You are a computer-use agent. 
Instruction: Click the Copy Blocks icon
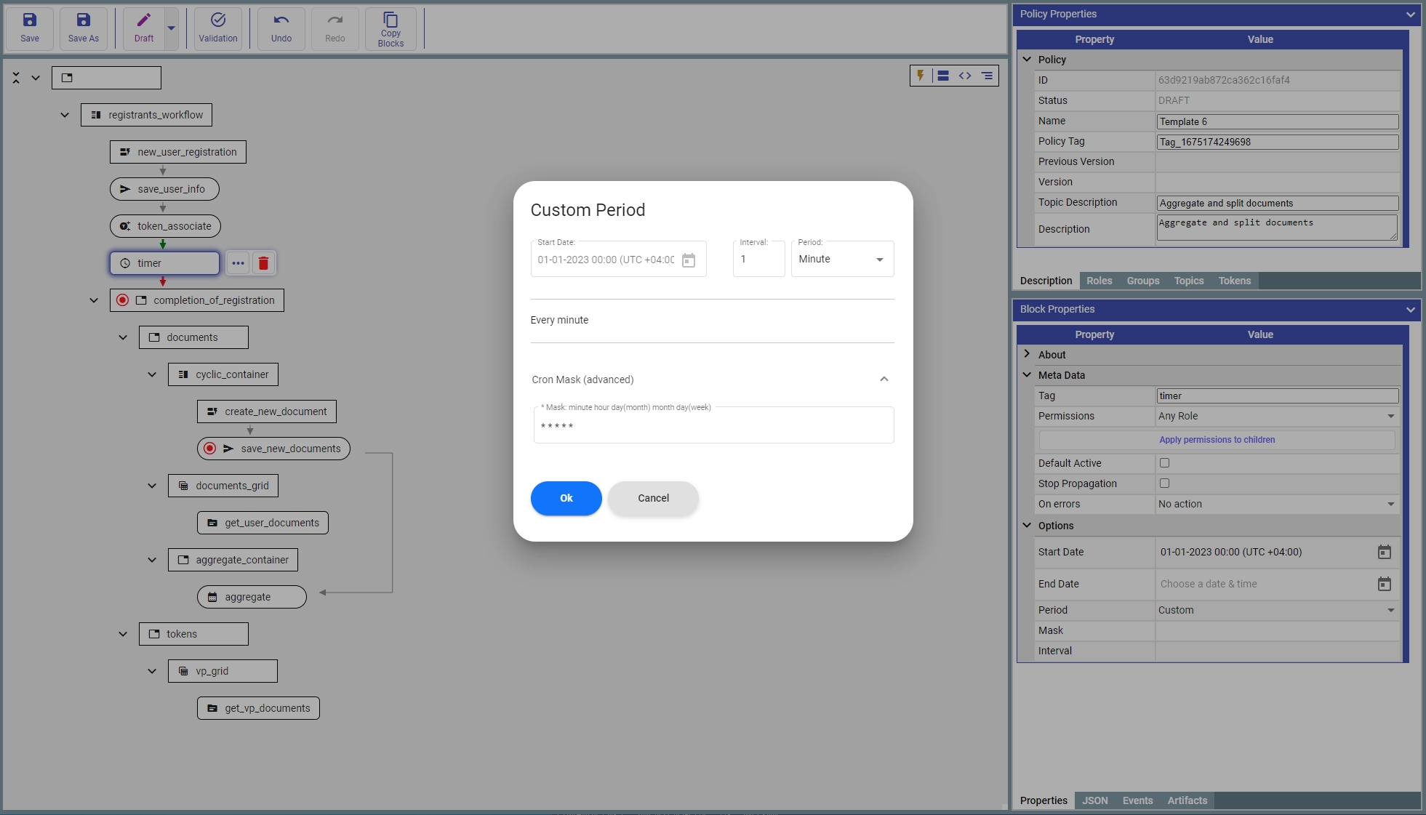[x=390, y=20]
